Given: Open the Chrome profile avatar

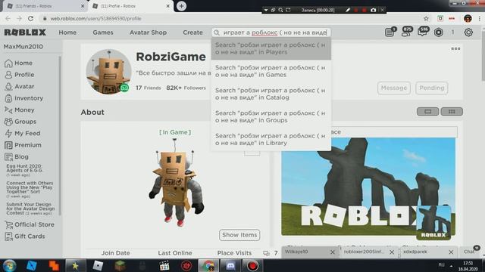Looking at the screenshot, I should 468,18.
